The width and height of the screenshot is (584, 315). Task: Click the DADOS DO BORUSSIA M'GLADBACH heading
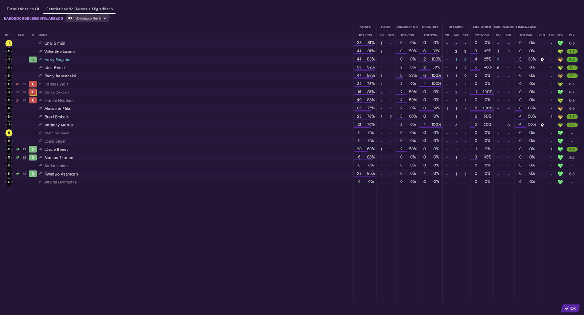(33, 19)
